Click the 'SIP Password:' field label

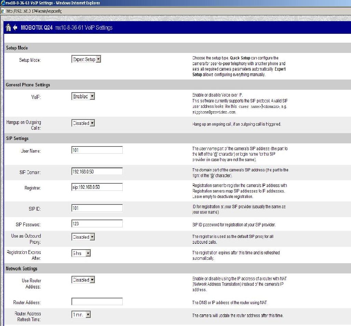coord(28,225)
